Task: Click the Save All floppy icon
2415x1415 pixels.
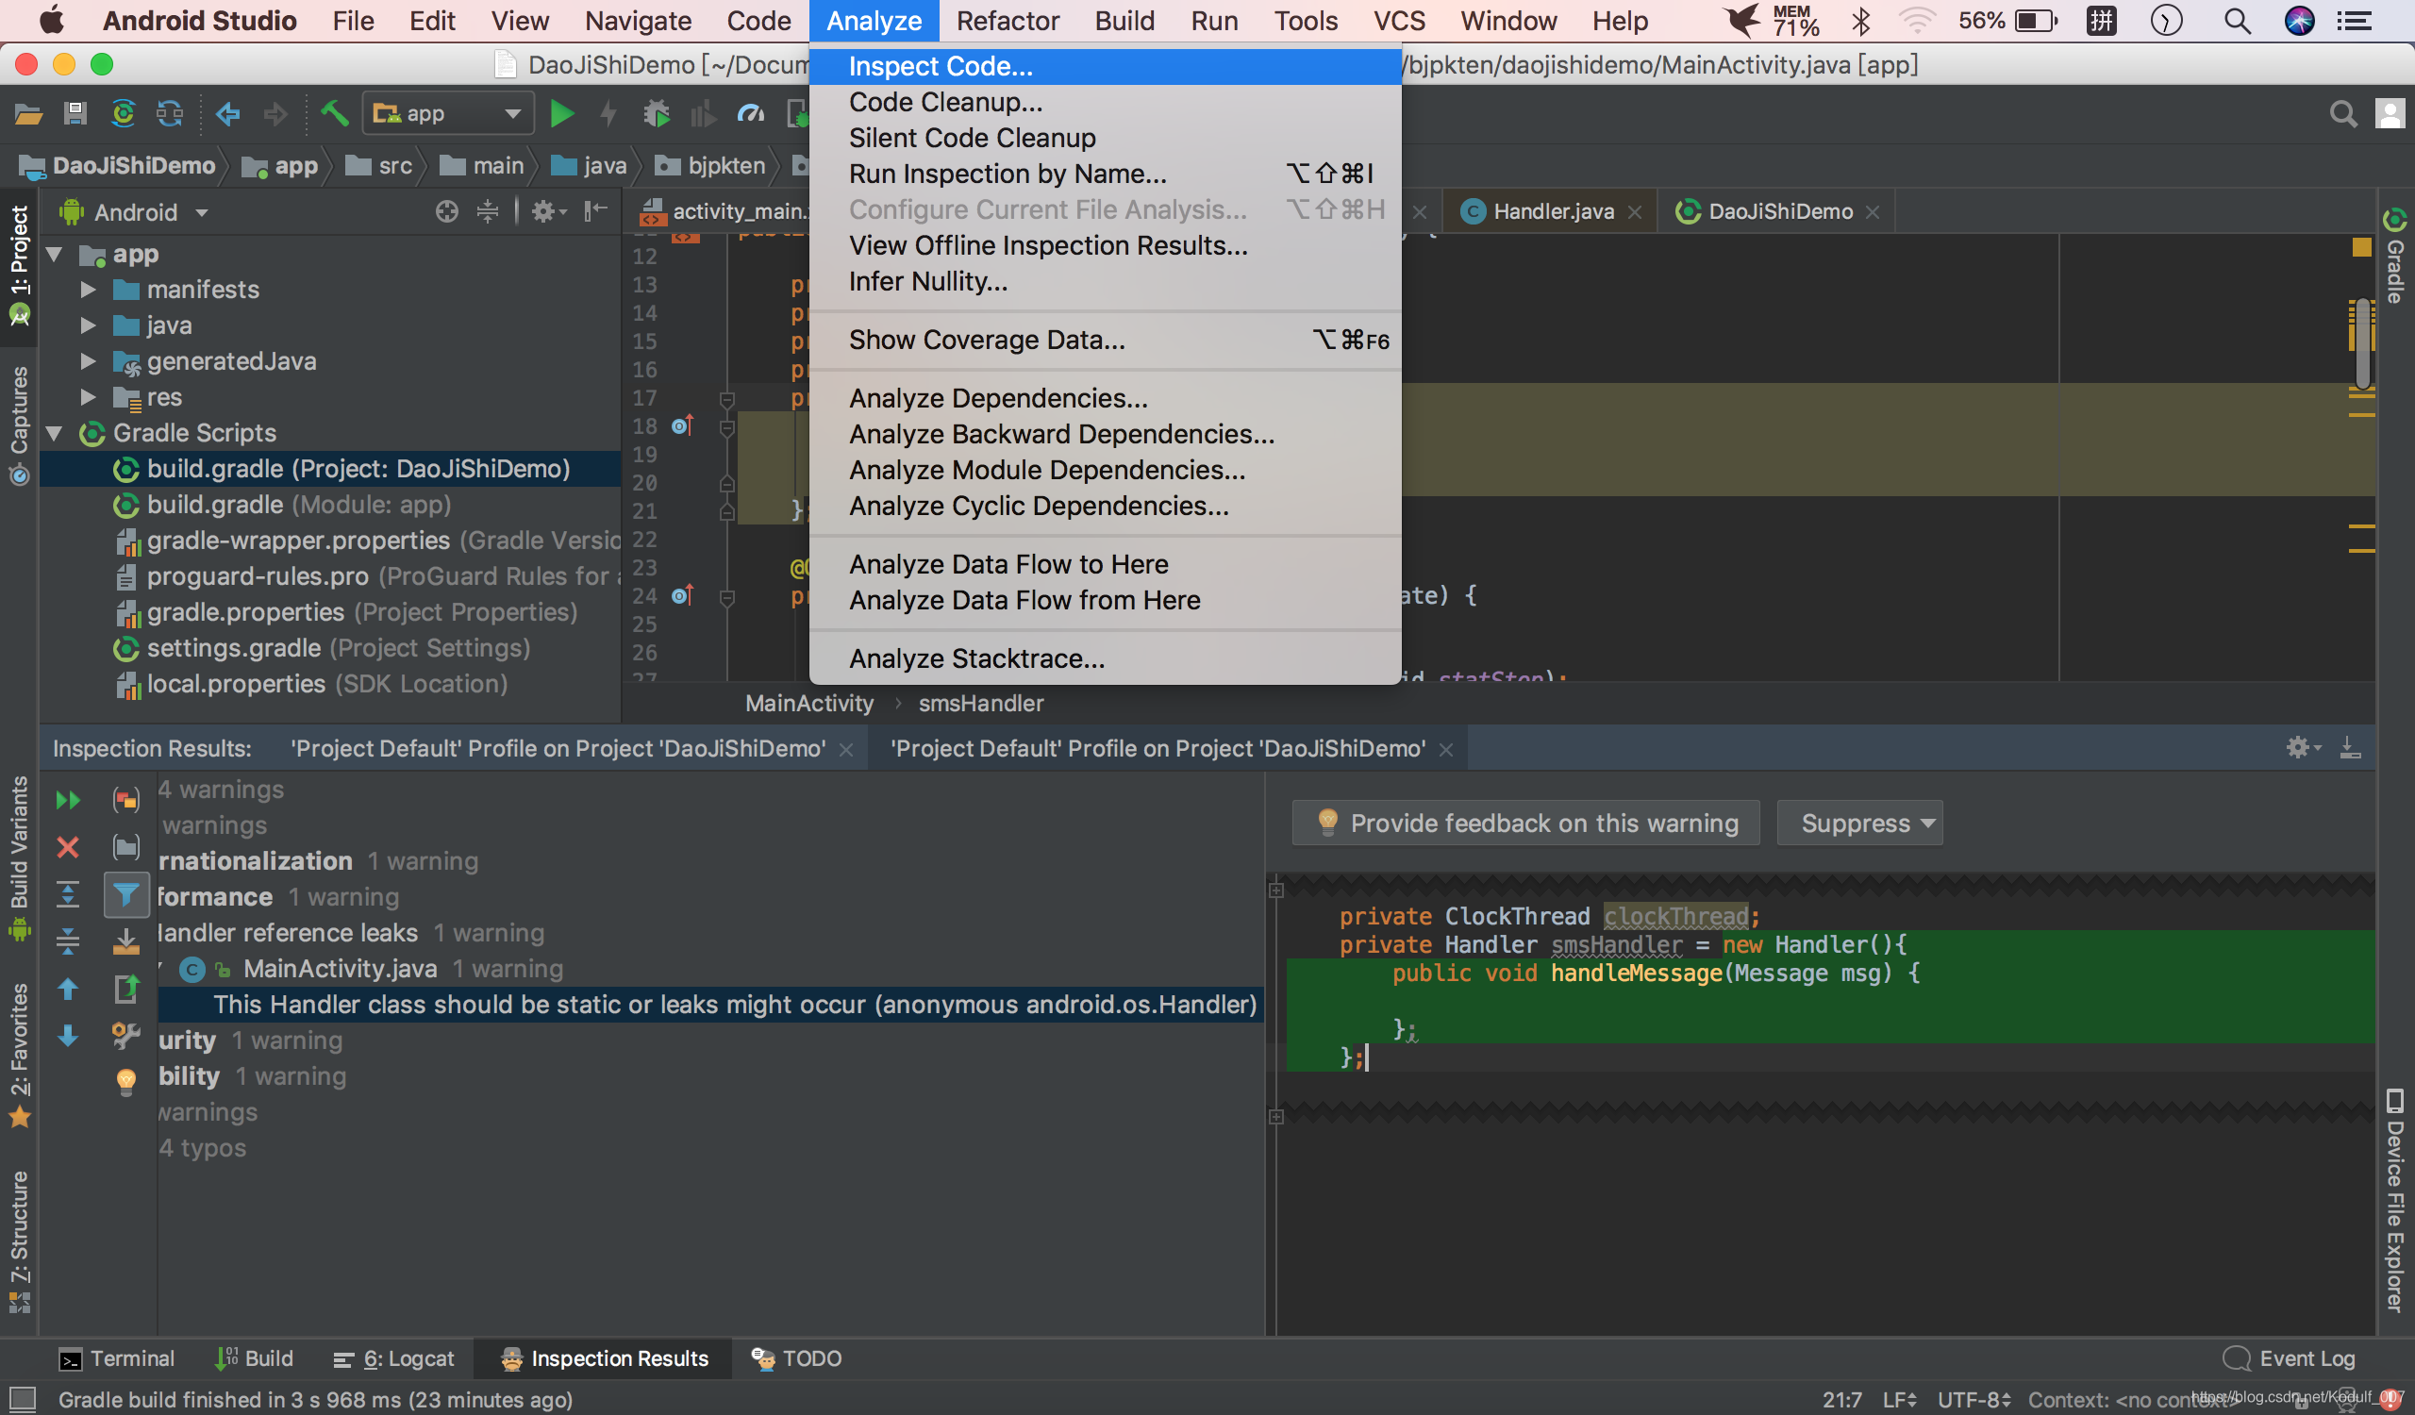Action: [x=75, y=114]
